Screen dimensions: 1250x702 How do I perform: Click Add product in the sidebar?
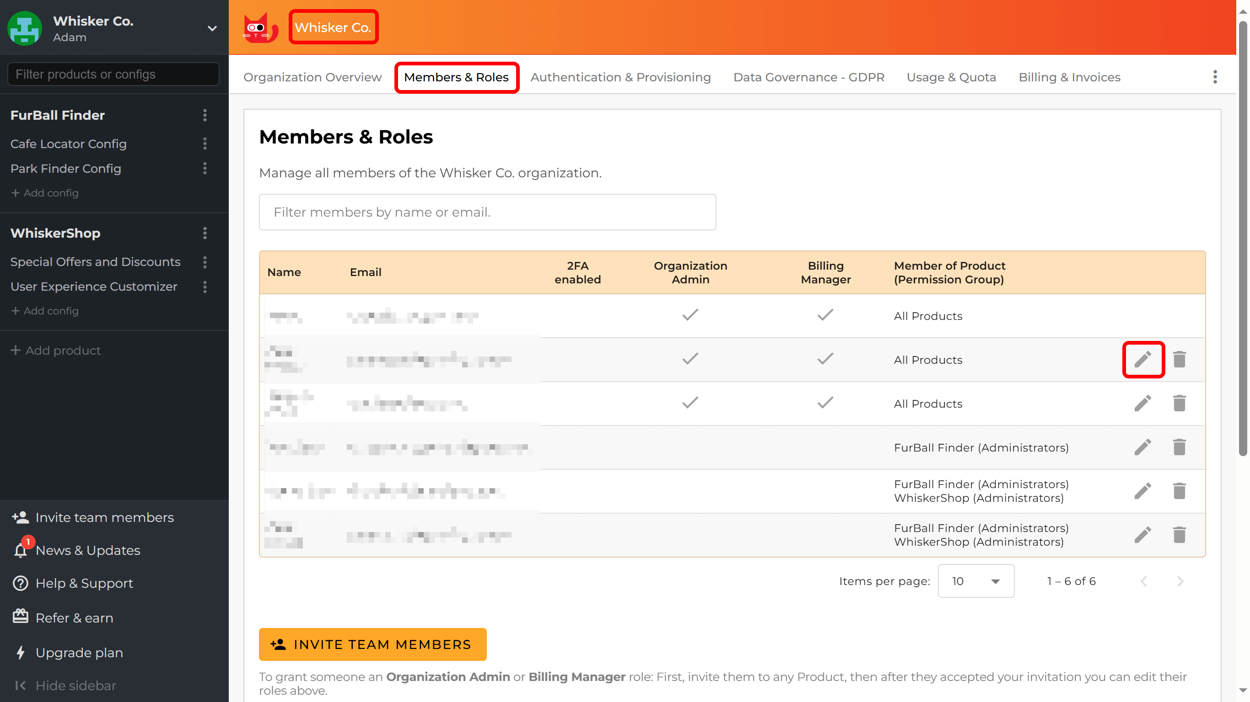(x=55, y=350)
